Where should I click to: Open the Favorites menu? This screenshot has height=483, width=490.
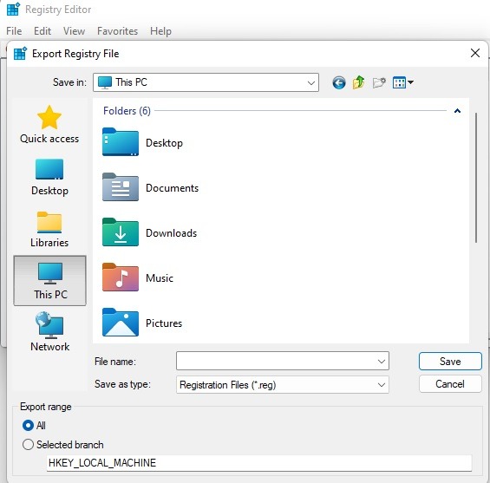117,31
